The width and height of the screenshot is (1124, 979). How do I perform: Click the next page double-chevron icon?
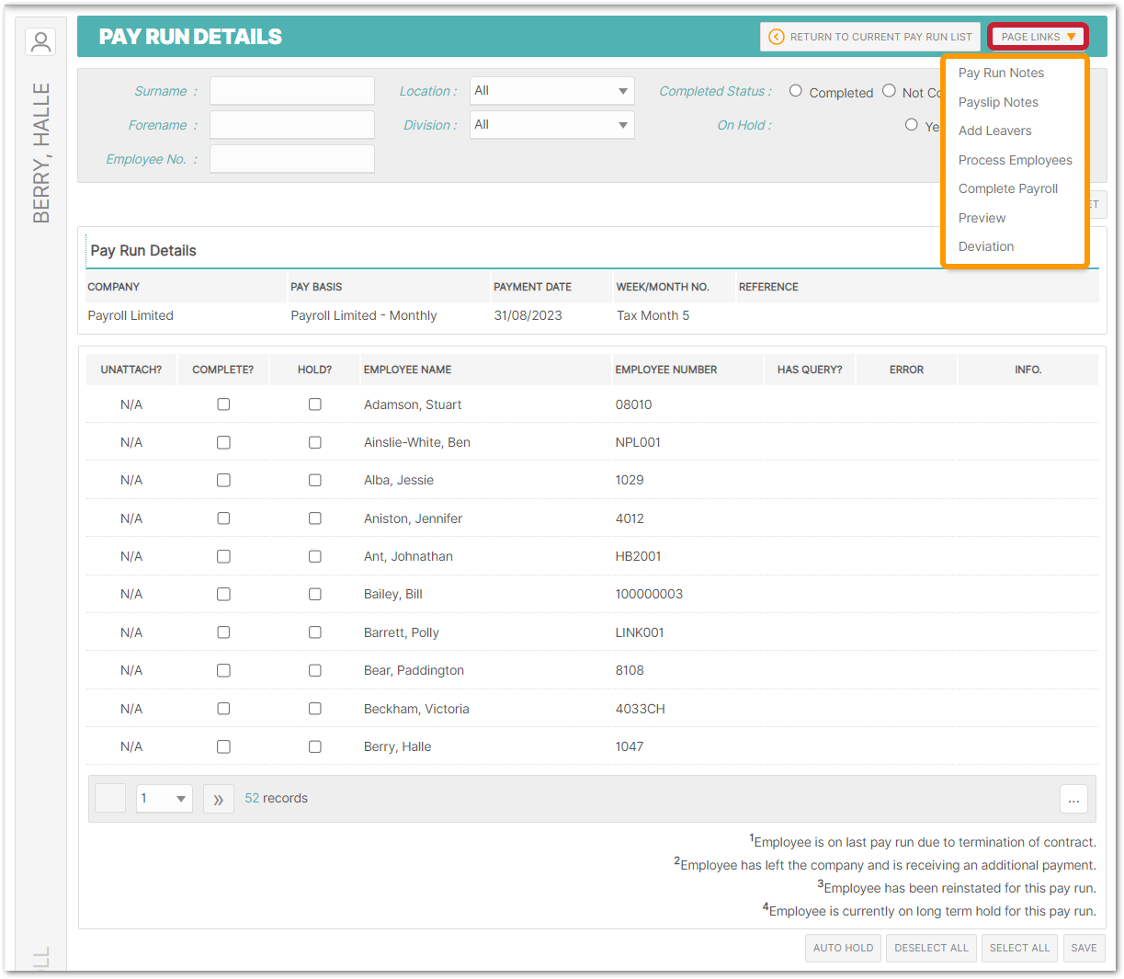pyautogui.click(x=218, y=799)
